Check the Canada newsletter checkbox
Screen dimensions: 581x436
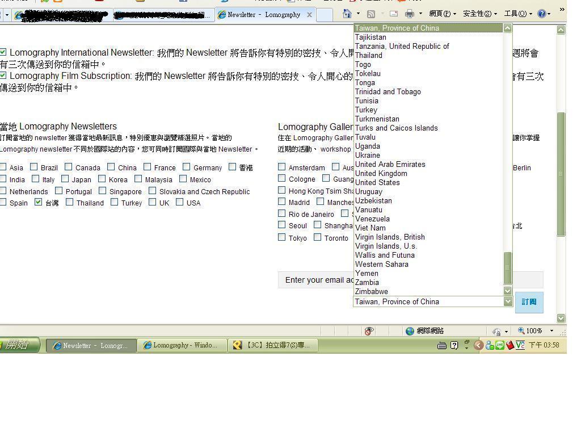coord(68,167)
